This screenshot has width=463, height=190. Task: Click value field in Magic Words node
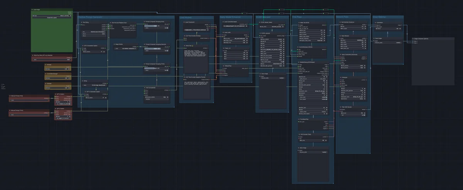pyautogui.click(x=125, y=48)
